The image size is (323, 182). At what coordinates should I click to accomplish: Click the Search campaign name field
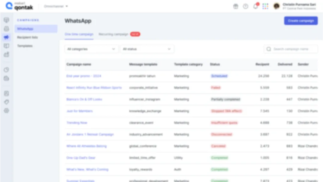pos(293,49)
